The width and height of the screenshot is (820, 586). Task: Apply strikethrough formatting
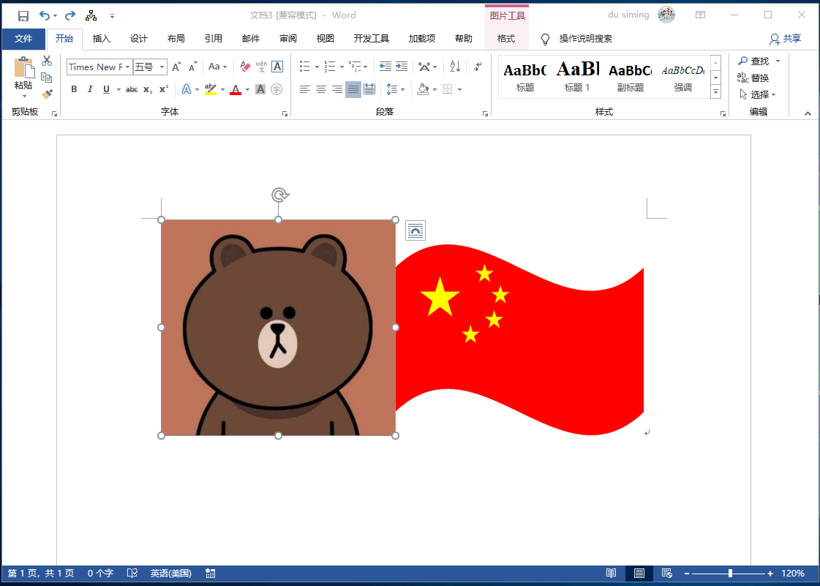(131, 89)
